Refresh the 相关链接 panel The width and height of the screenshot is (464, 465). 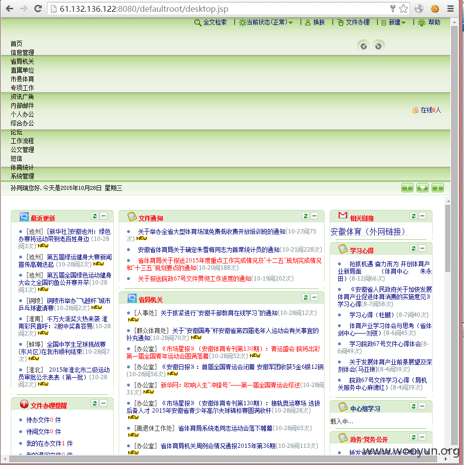(413, 216)
